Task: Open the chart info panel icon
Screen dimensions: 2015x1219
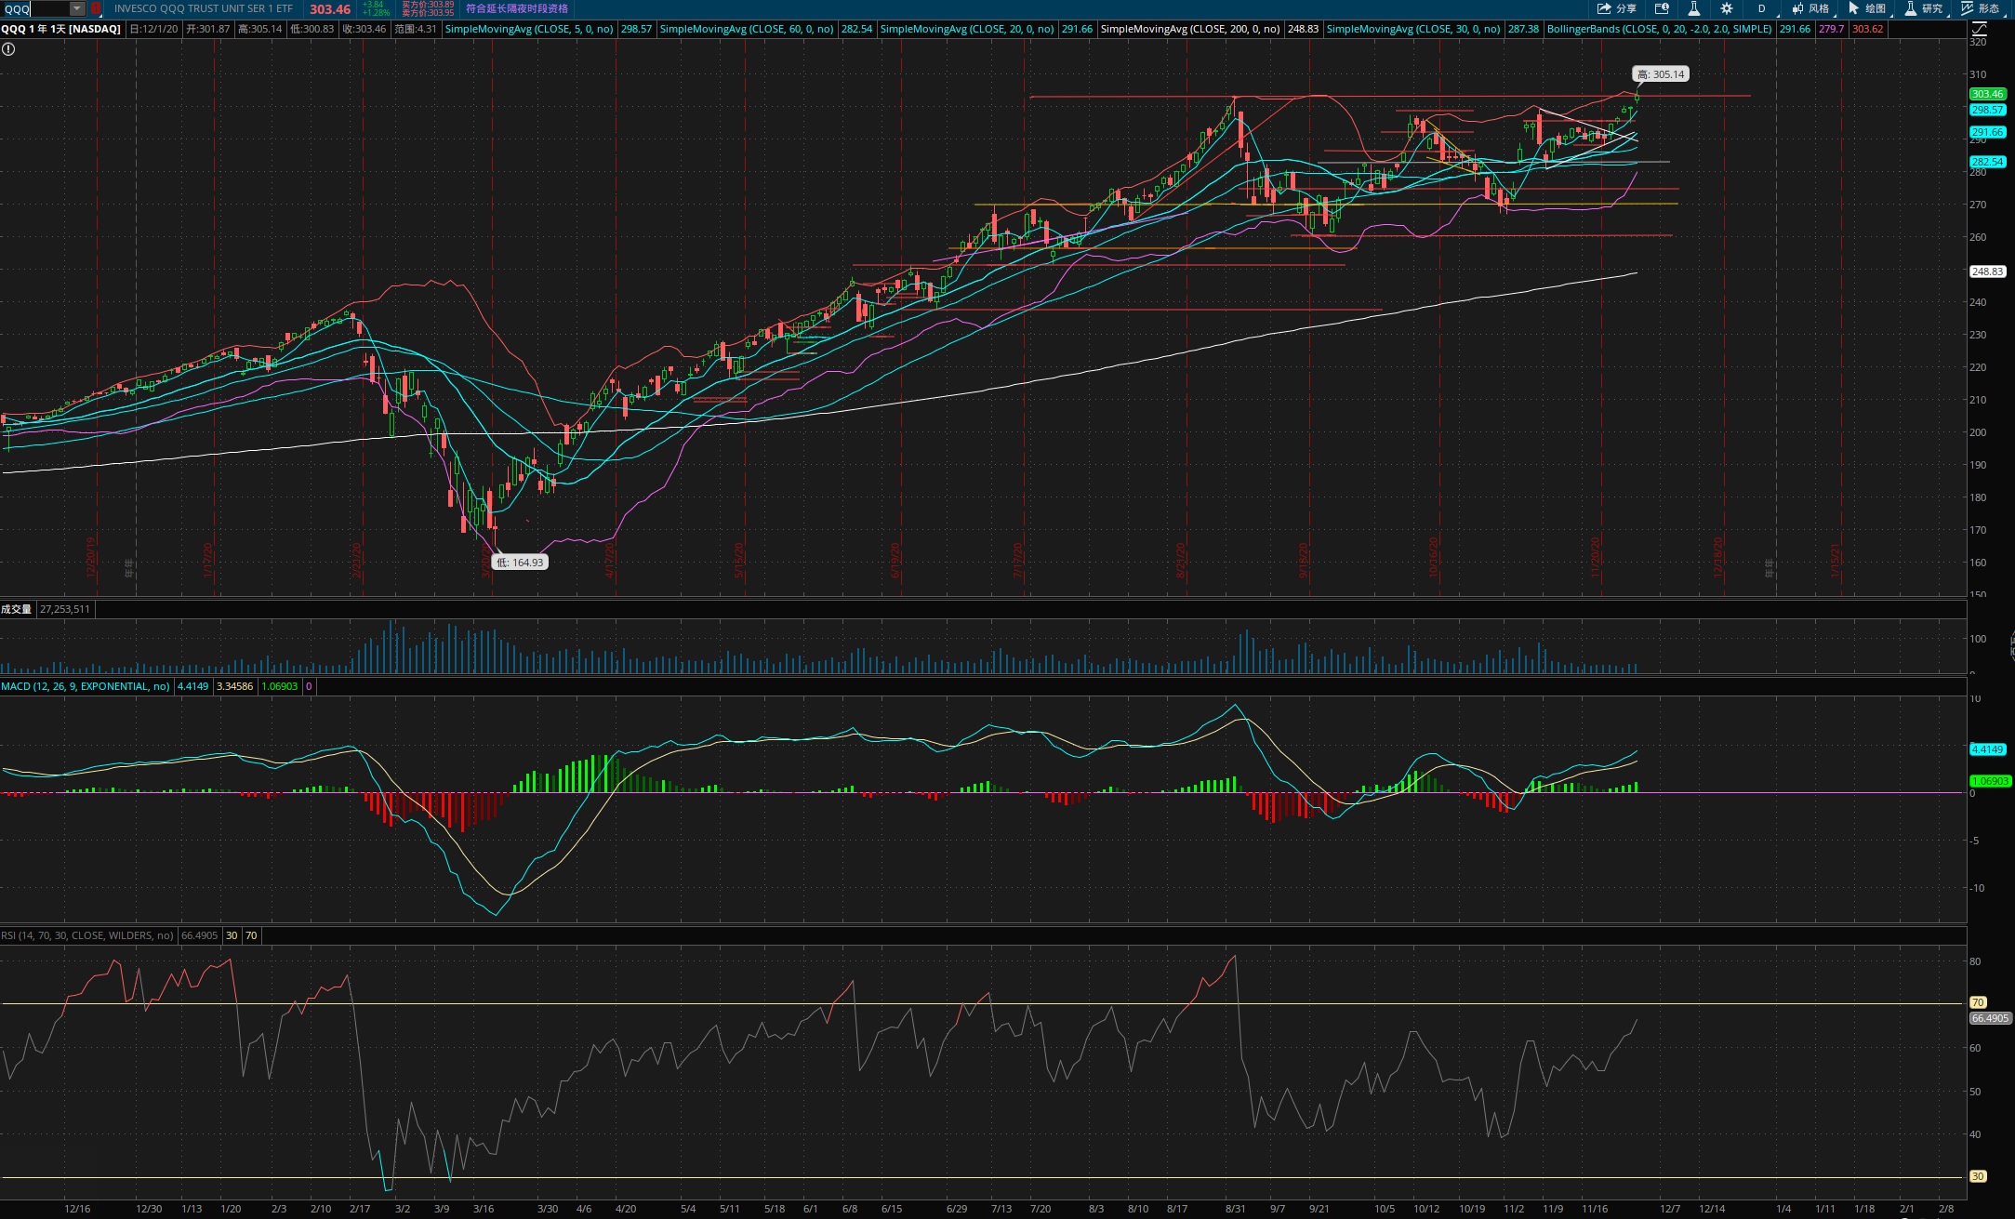Action: [x=1662, y=8]
